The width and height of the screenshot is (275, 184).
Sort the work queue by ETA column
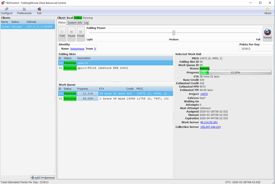coord(111,89)
